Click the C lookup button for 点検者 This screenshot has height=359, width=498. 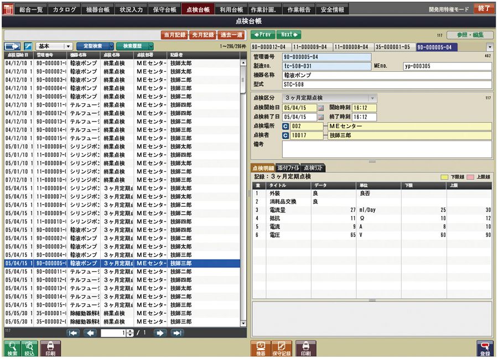click(x=286, y=135)
